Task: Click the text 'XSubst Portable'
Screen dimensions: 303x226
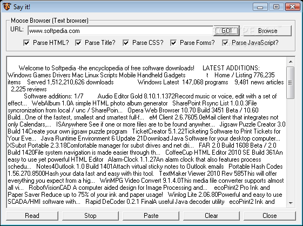Action: click(28, 145)
